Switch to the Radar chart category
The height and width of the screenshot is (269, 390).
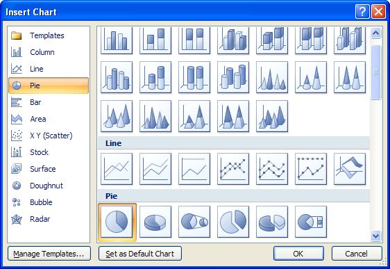click(x=49, y=219)
